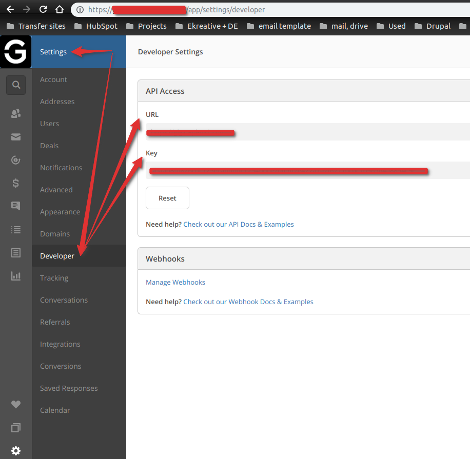This screenshot has width=470, height=459.
Task: Select the list icon in the sidebar
Action: 15,230
